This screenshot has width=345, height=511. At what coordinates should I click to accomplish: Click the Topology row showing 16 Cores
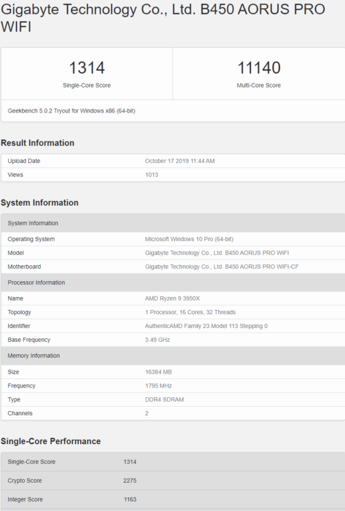point(173,312)
